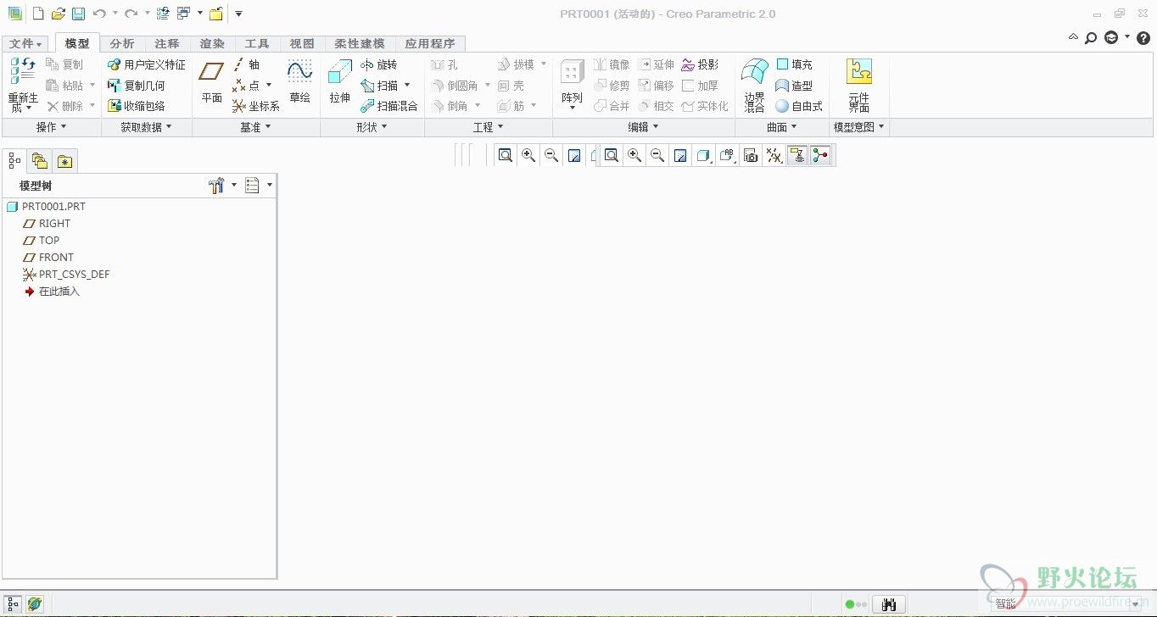The width and height of the screenshot is (1157, 617).
Task: Switch to the 分析 analysis tab
Action: (122, 44)
